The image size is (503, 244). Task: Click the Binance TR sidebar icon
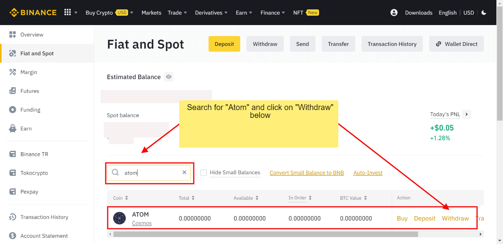(13, 154)
